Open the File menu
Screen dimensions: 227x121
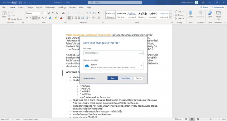4,7
